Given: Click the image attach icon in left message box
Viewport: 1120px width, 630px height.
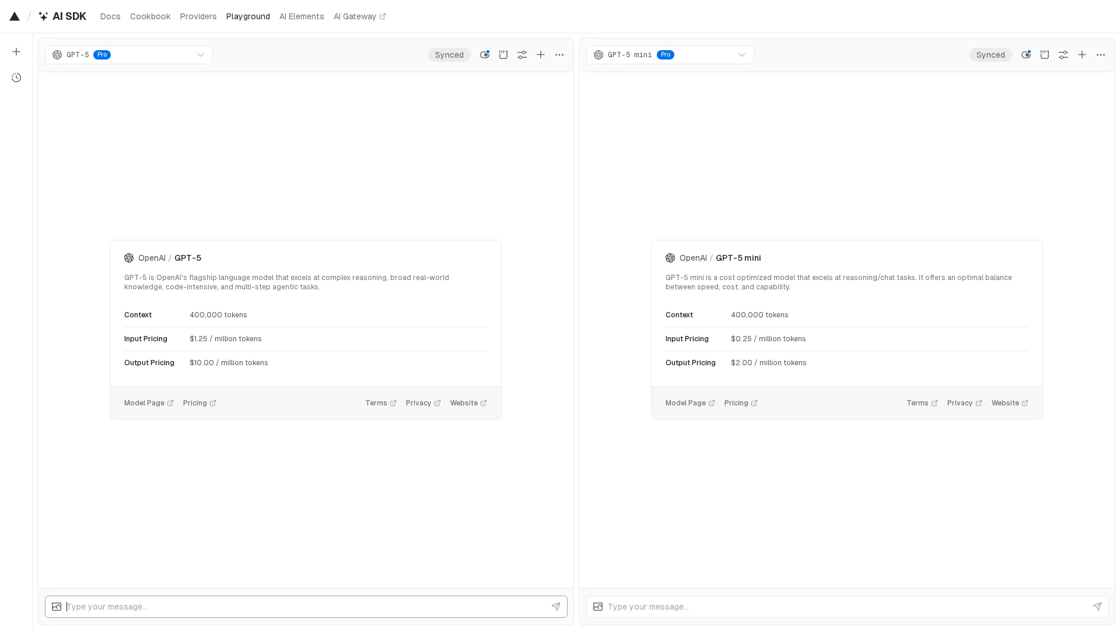Looking at the screenshot, I should pyautogui.click(x=57, y=607).
